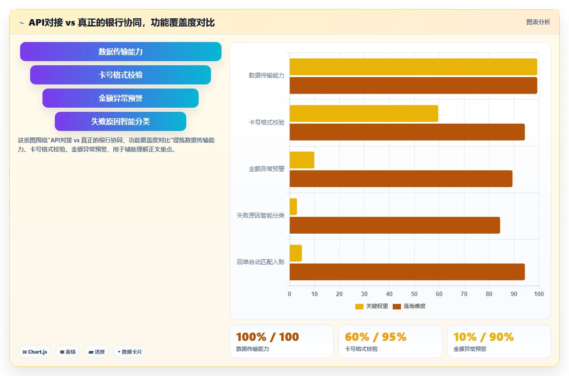Screen dimensions: 569x376
Task: Select the 失败原因智能分类 funnel bar
Action: (x=121, y=121)
